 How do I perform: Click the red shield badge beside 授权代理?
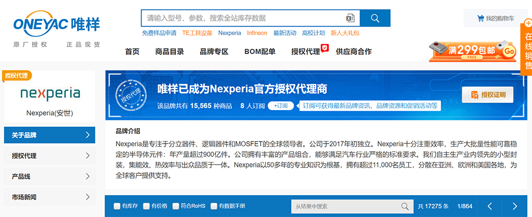click(x=325, y=48)
